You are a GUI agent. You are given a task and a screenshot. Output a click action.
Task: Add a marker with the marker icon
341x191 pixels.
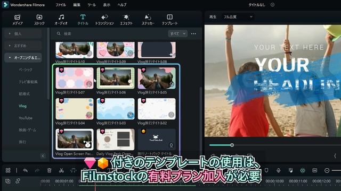[266, 170]
